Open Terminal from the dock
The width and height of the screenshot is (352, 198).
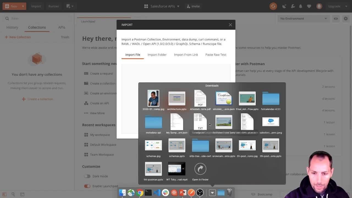tap(148, 193)
